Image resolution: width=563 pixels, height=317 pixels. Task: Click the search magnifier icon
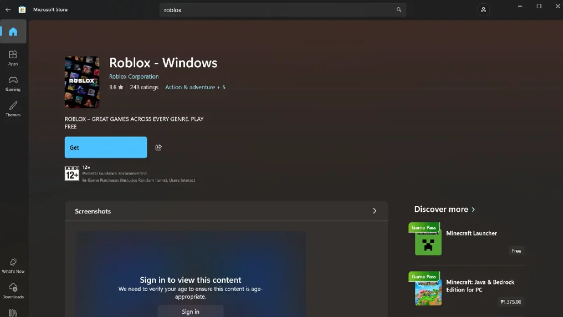[x=399, y=10]
